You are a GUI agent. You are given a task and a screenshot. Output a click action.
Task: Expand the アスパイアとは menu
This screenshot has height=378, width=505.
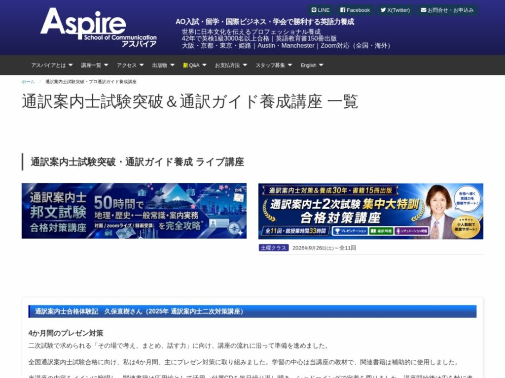coord(52,65)
